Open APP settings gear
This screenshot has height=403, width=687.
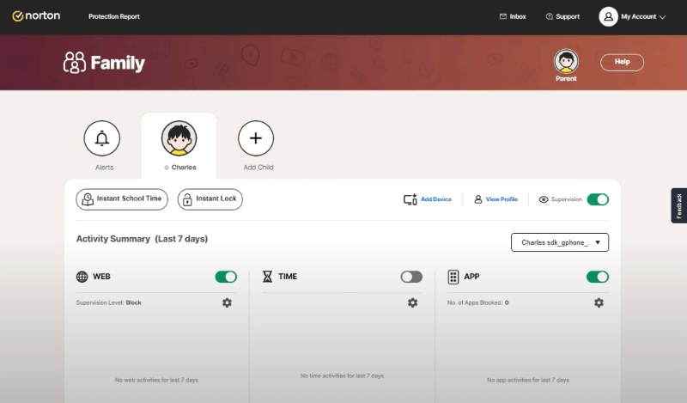(x=599, y=302)
